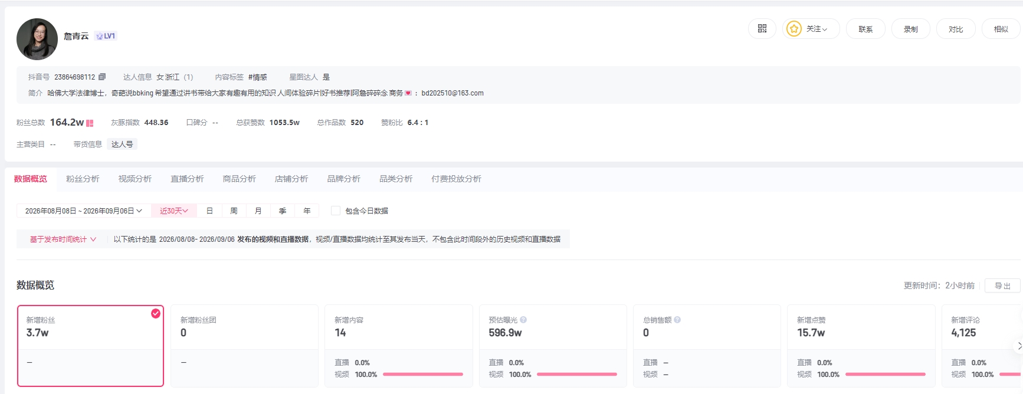The width and height of the screenshot is (1023, 394).
Task: Go to the 店铺分析 tab
Action: pos(291,179)
